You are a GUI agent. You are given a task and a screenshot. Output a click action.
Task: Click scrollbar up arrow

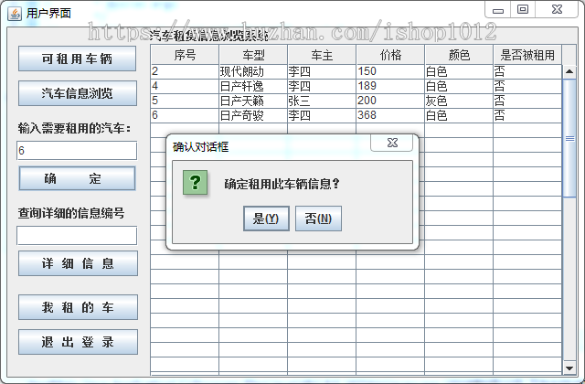569,71
